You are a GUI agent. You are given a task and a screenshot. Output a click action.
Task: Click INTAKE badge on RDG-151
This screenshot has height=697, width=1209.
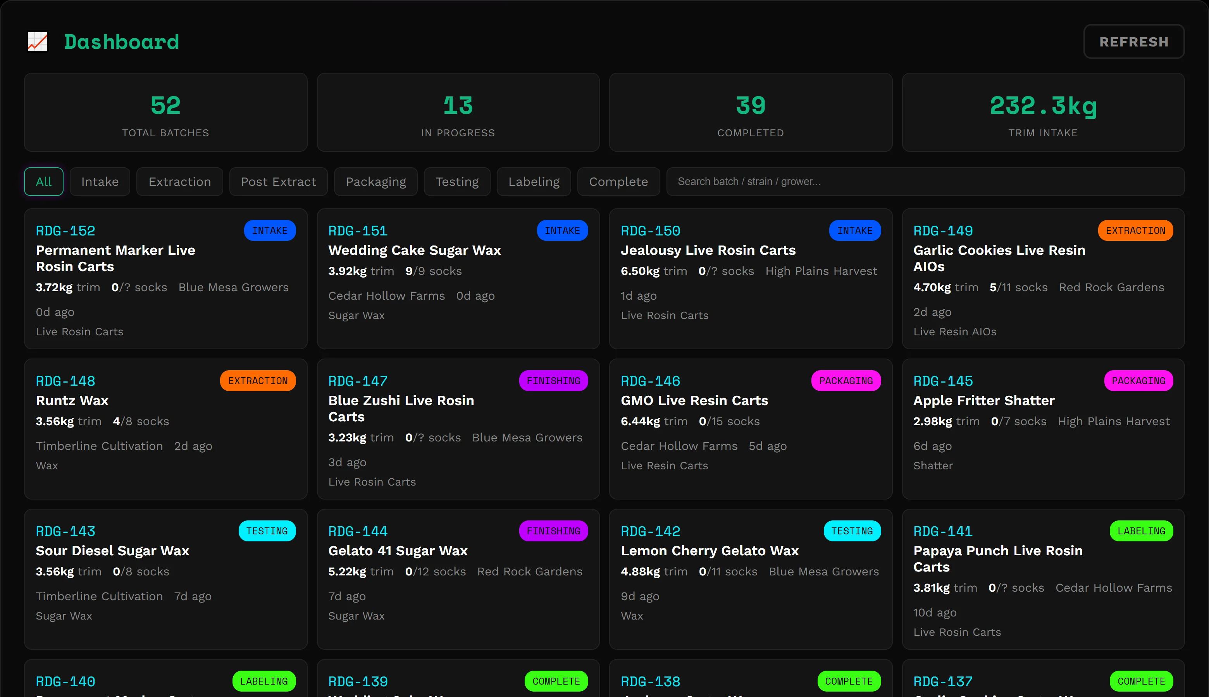[x=562, y=231]
